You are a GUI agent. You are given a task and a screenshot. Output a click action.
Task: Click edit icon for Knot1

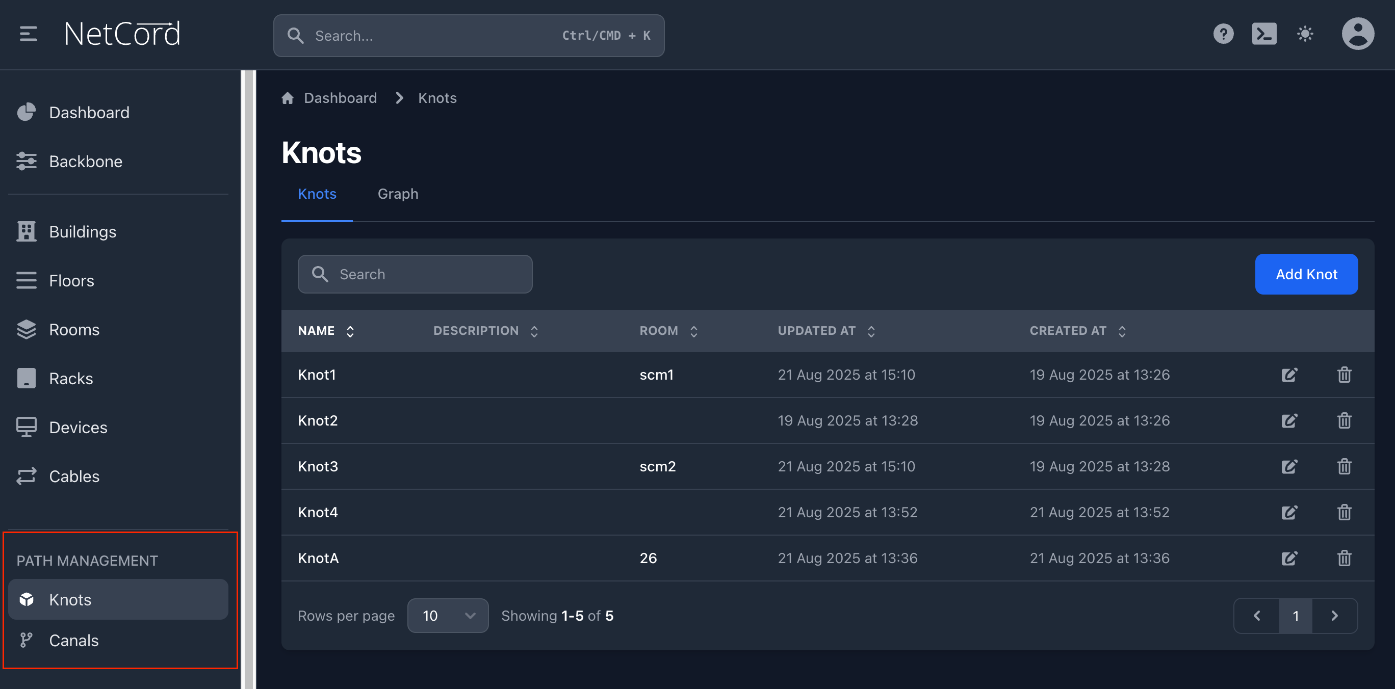[x=1289, y=375]
